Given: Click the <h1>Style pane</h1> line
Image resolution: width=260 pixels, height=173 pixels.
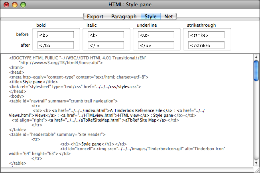Looking at the screenshot, I should pos(93,144).
